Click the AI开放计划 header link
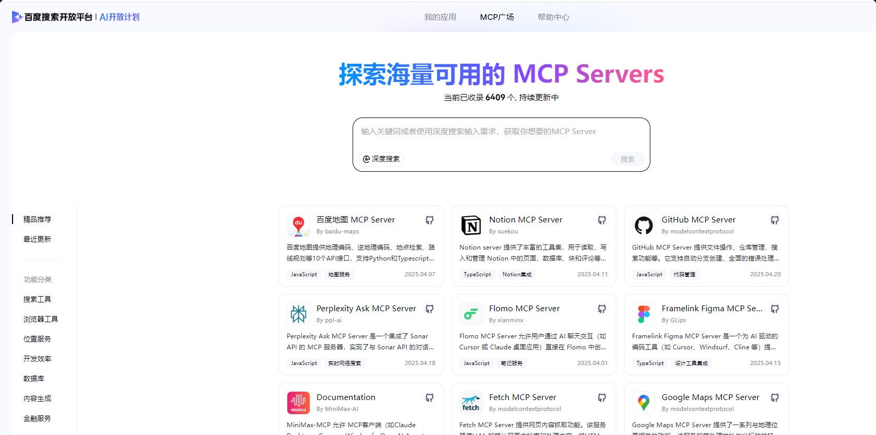 [119, 17]
